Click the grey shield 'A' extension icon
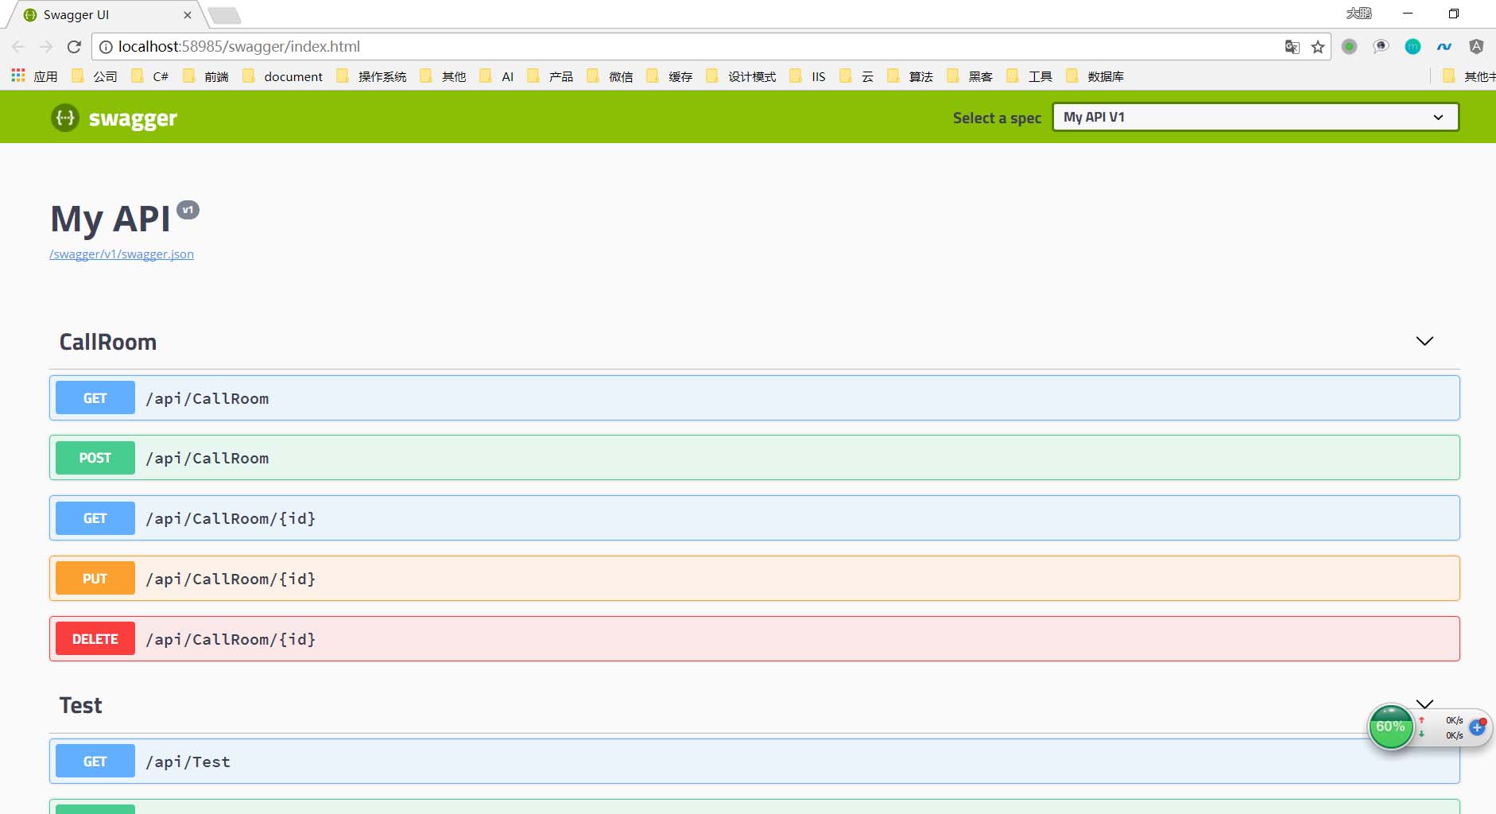Image resolution: width=1496 pixels, height=814 pixels. click(1476, 47)
